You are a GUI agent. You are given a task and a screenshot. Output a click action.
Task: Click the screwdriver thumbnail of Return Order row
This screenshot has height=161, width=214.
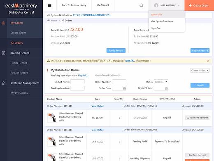coord(52,118)
